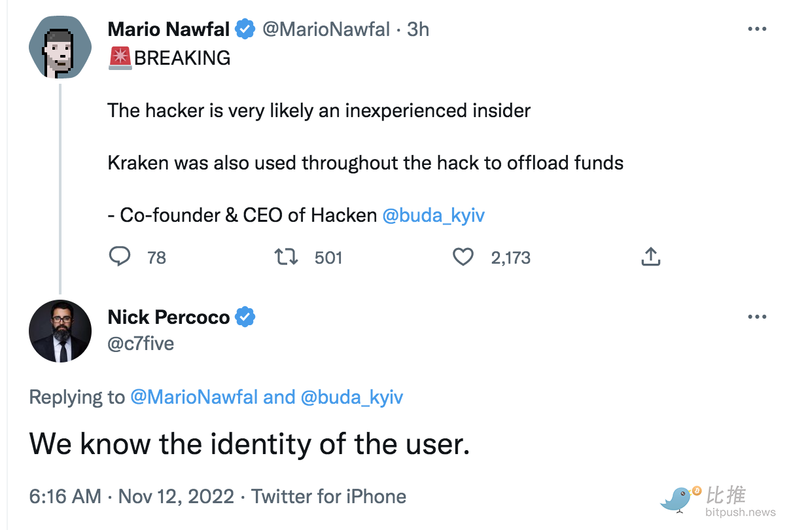Open the Nick Percoco display name
This screenshot has width=789, height=530.
tap(169, 317)
